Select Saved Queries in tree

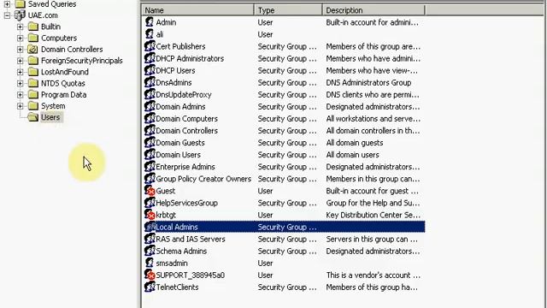tap(52, 4)
